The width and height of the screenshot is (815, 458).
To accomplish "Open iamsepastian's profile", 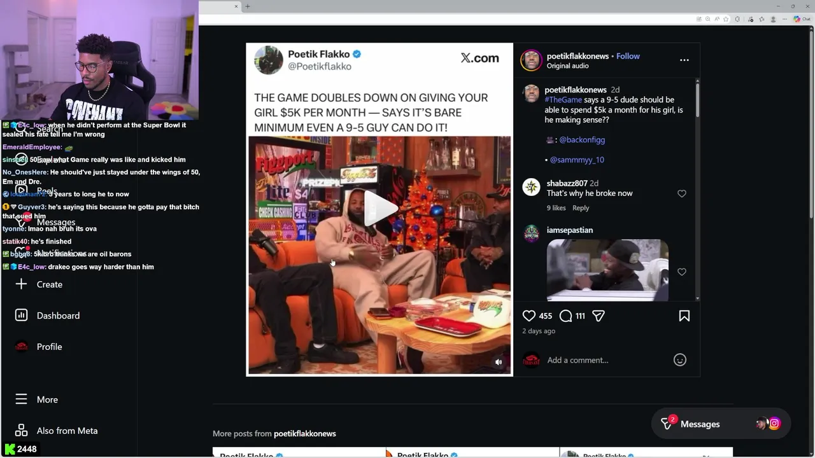I will (569, 230).
